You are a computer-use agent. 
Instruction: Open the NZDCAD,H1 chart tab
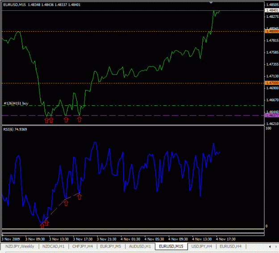[54, 246]
